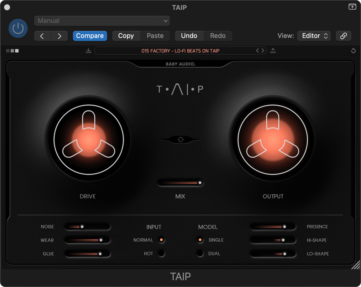Viewport: 361px width, 287px height.
Task: Go to previous setting with left arrow
Action: pos(42,36)
